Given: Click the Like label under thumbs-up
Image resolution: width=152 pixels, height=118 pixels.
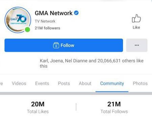Looking at the screenshot, I should pos(136,27).
